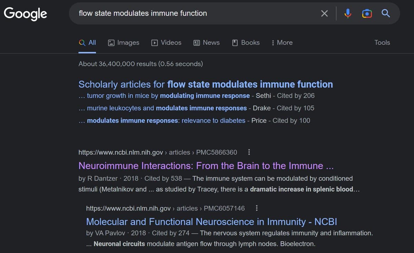The width and height of the screenshot is (414, 253).
Task: Open Molecular and Functional Neuroscience result
Action: 211,222
